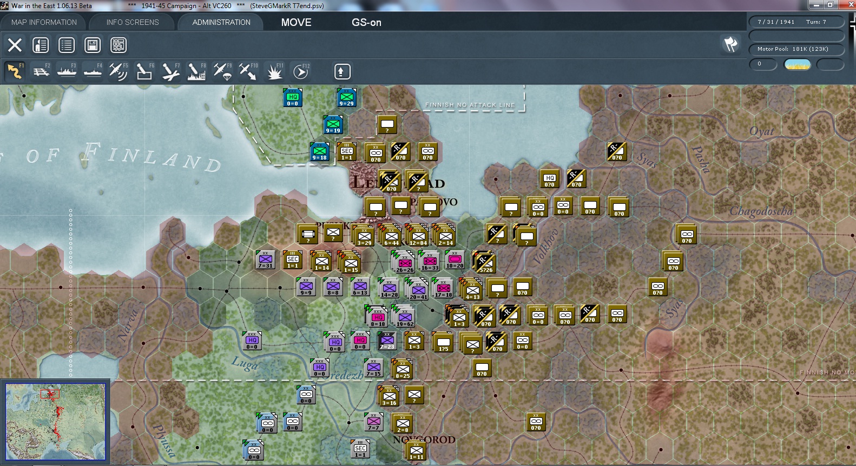This screenshot has height=466, width=856.
Task: Select the Finnish unit counter 9=29
Action: tap(346, 98)
